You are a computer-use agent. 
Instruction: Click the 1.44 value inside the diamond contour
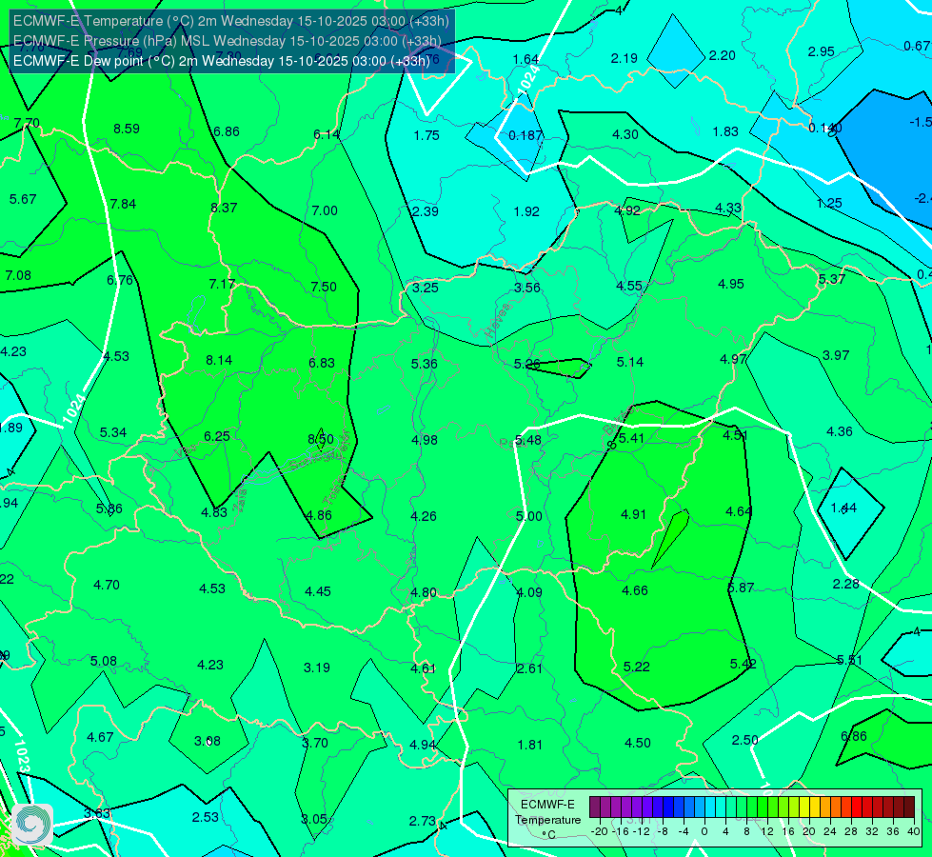point(843,508)
